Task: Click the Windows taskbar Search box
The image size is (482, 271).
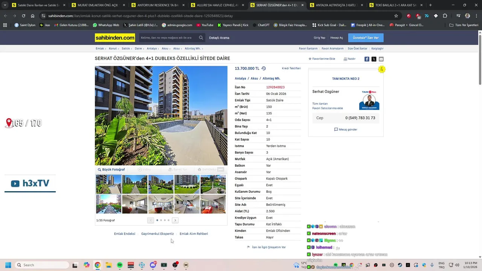Action: click(x=42, y=265)
